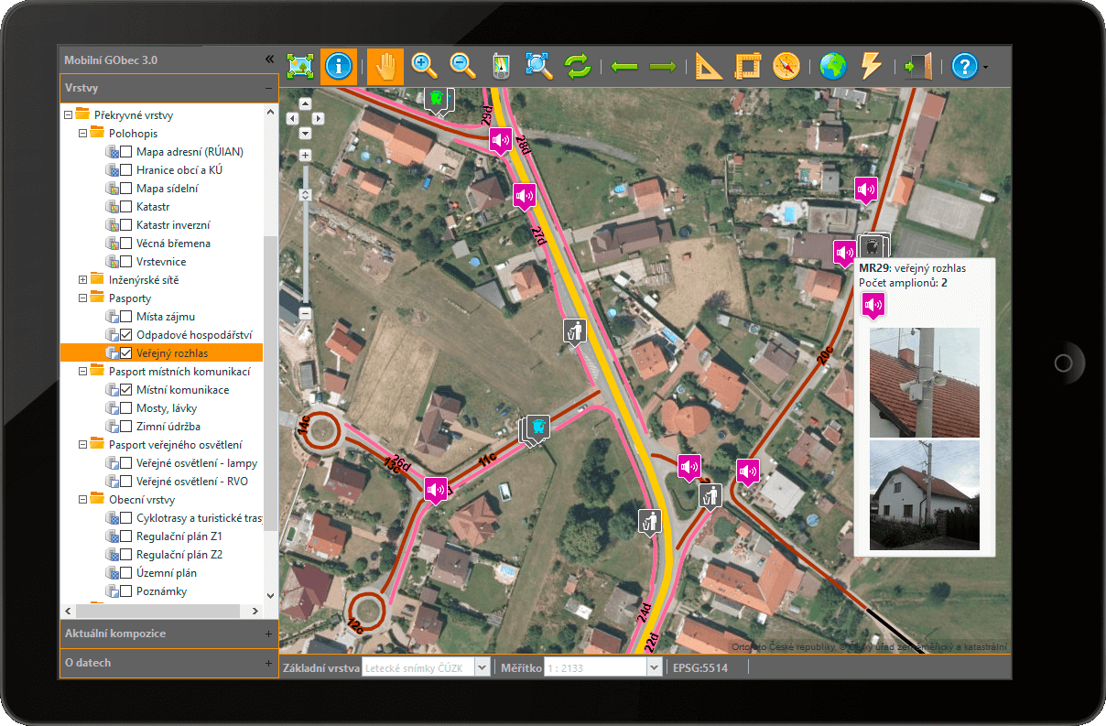This screenshot has height=726, width=1106.
Task: Tick the Mosty, lávky checkbox
Action: (126, 408)
